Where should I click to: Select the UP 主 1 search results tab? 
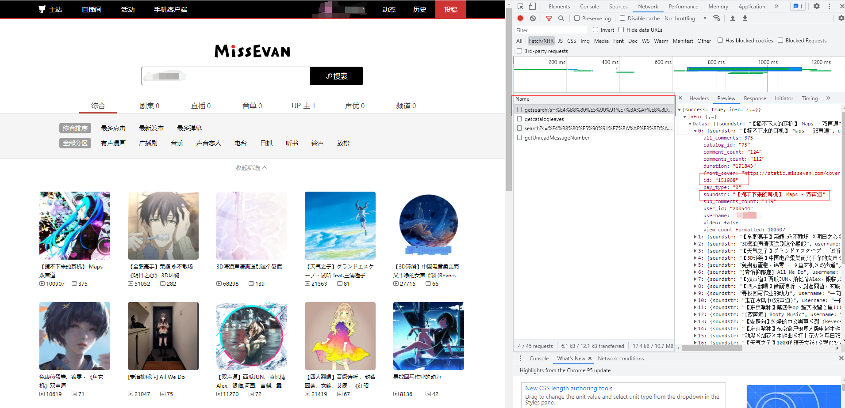click(303, 106)
